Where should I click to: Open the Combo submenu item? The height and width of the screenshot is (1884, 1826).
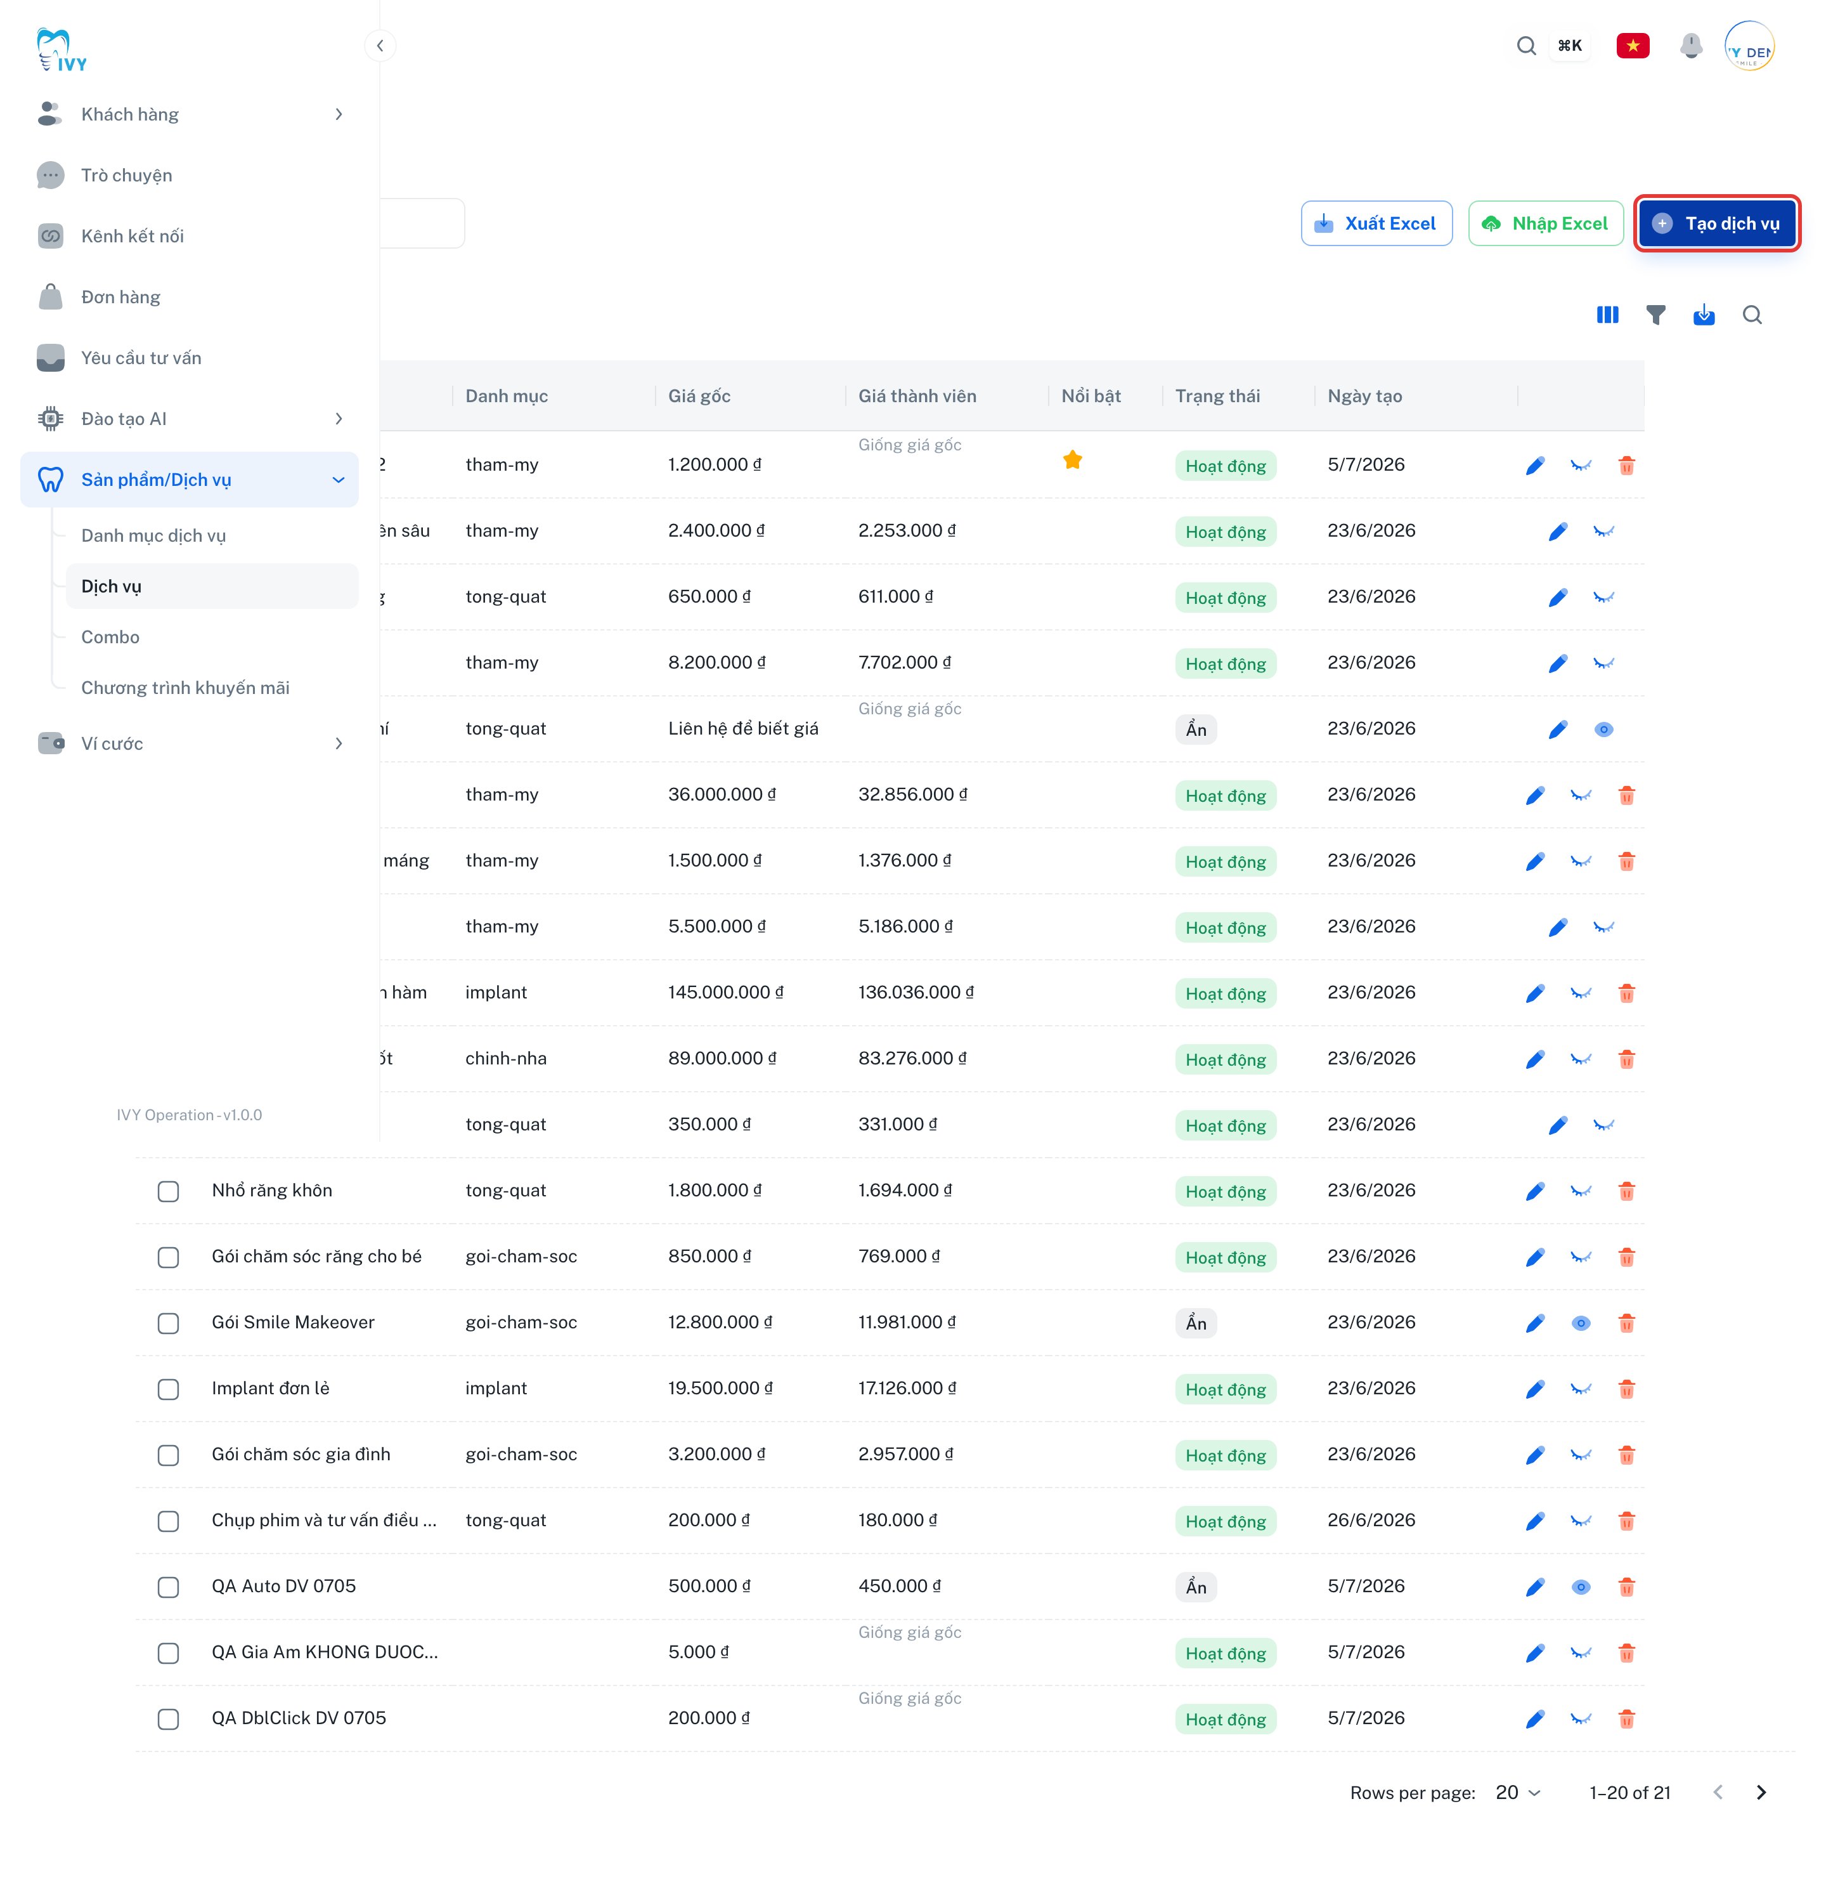(x=211, y=636)
